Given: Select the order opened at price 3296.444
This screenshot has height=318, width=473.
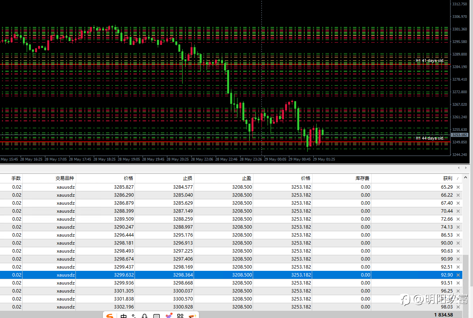Looking at the screenshot, I should click(124, 235).
